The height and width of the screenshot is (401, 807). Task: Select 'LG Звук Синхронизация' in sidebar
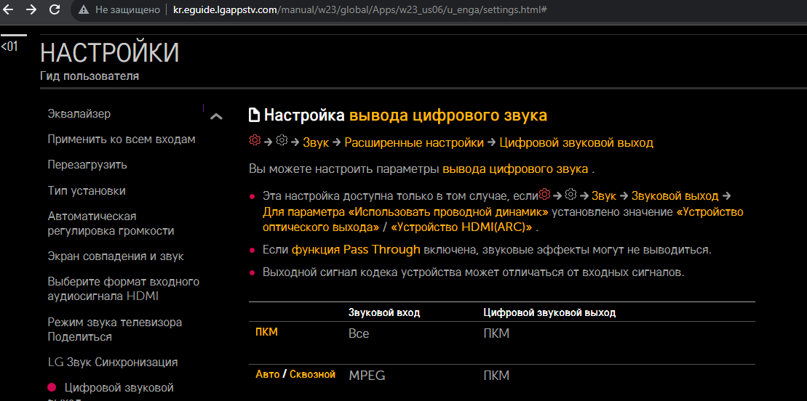tap(113, 362)
